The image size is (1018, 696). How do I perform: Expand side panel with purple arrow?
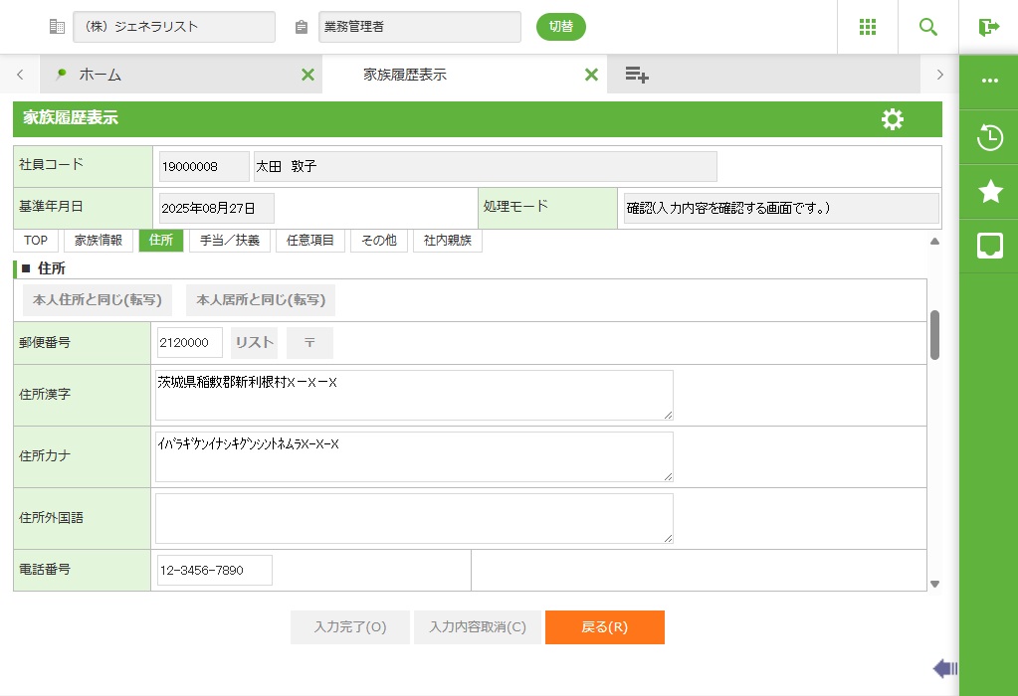click(944, 668)
